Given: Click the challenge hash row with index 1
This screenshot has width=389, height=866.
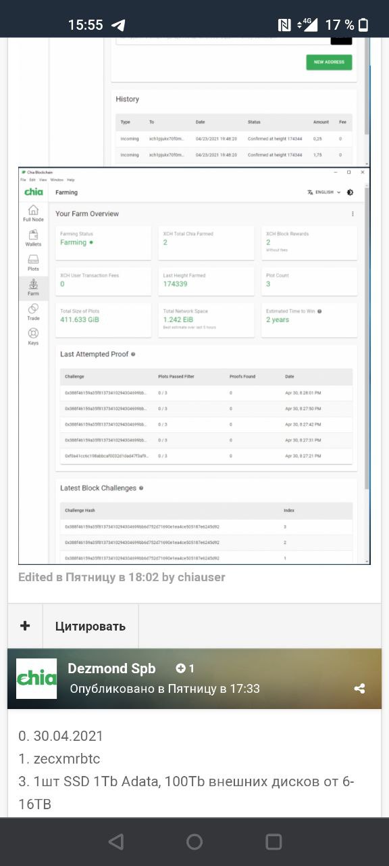Looking at the screenshot, I should [x=207, y=558].
